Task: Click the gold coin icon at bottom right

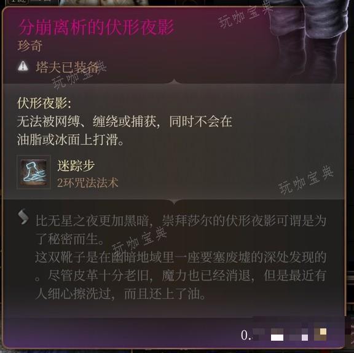Action: pyautogui.click(x=320, y=335)
